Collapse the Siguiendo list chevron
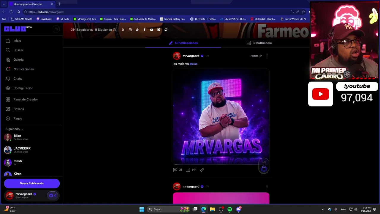380x214 pixels. coord(22,129)
